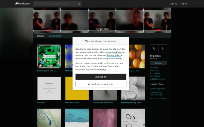The height and width of the screenshot is (127, 204).
Task: Open the teal airplane wing album cover
Action: [77, 118]
